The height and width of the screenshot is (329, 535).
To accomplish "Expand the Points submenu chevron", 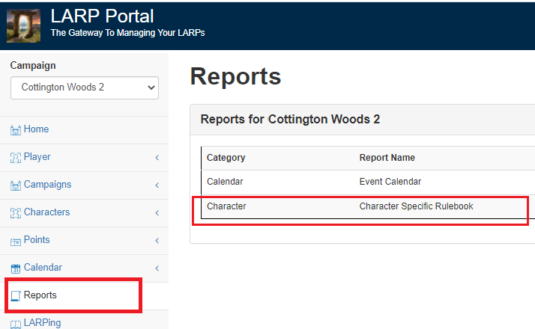I will pos(157,241).
